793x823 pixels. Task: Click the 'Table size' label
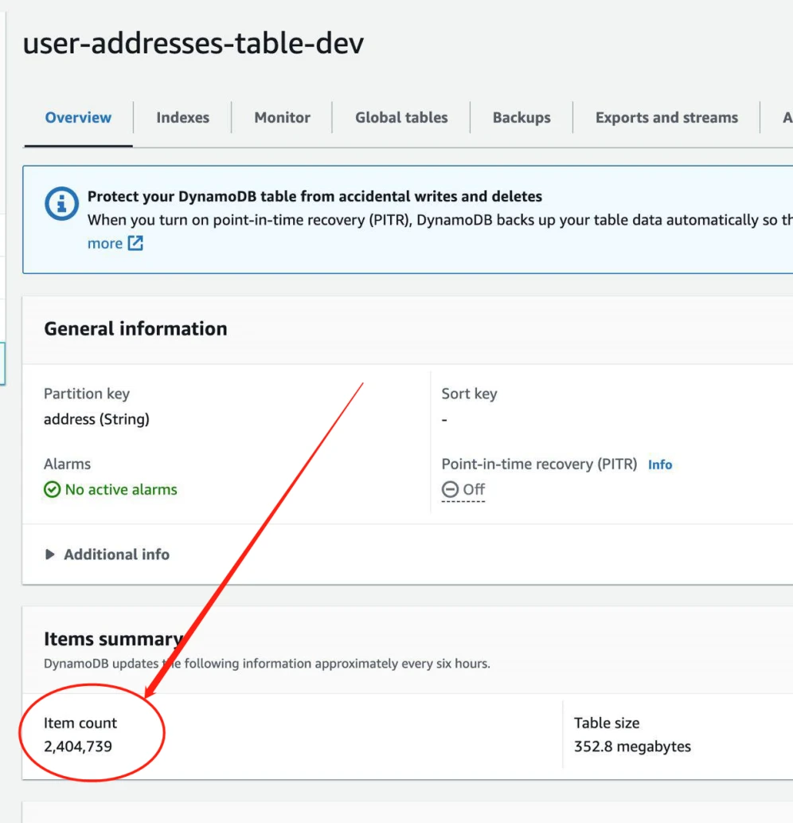click(x=606, y=723)
